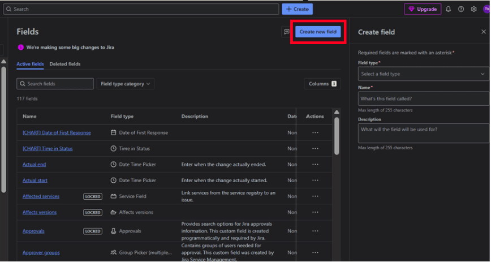Click the help question mark icon
Image resolution: width=491 pixels, height=262 pixels.
461,9
